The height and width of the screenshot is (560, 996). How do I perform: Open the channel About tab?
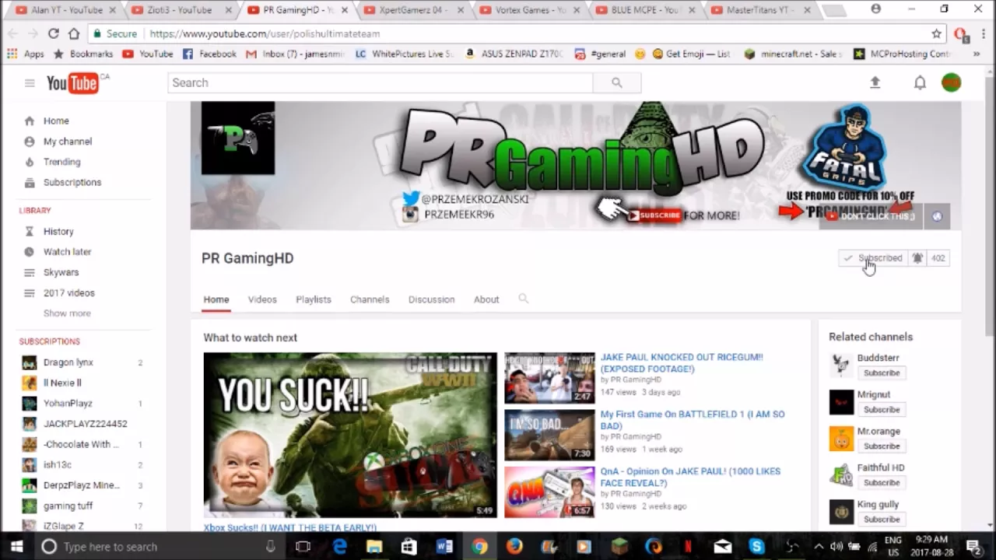tap(486, 299)
